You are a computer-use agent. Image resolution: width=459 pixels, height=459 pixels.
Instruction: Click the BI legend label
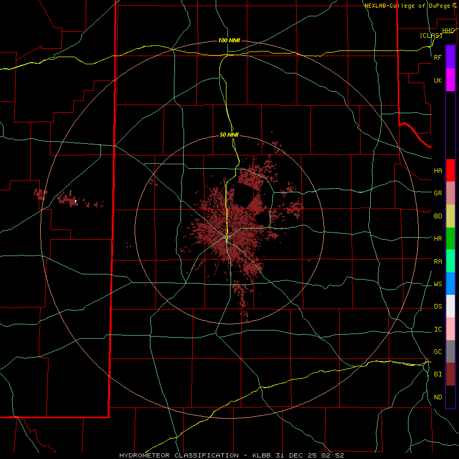pyautogui.click(x=438, y=374)
